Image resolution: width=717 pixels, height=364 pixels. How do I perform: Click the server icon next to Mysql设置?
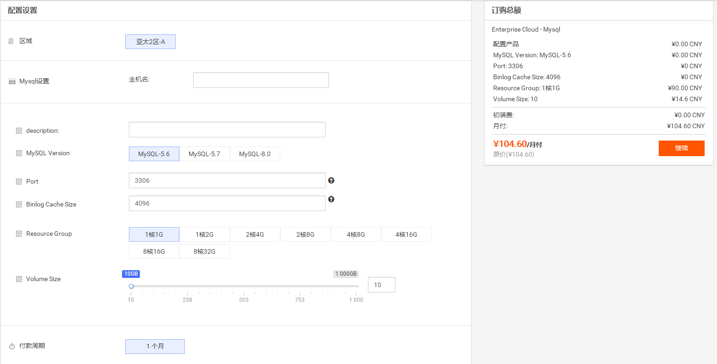pyautogui.click(x=12, y=81)
